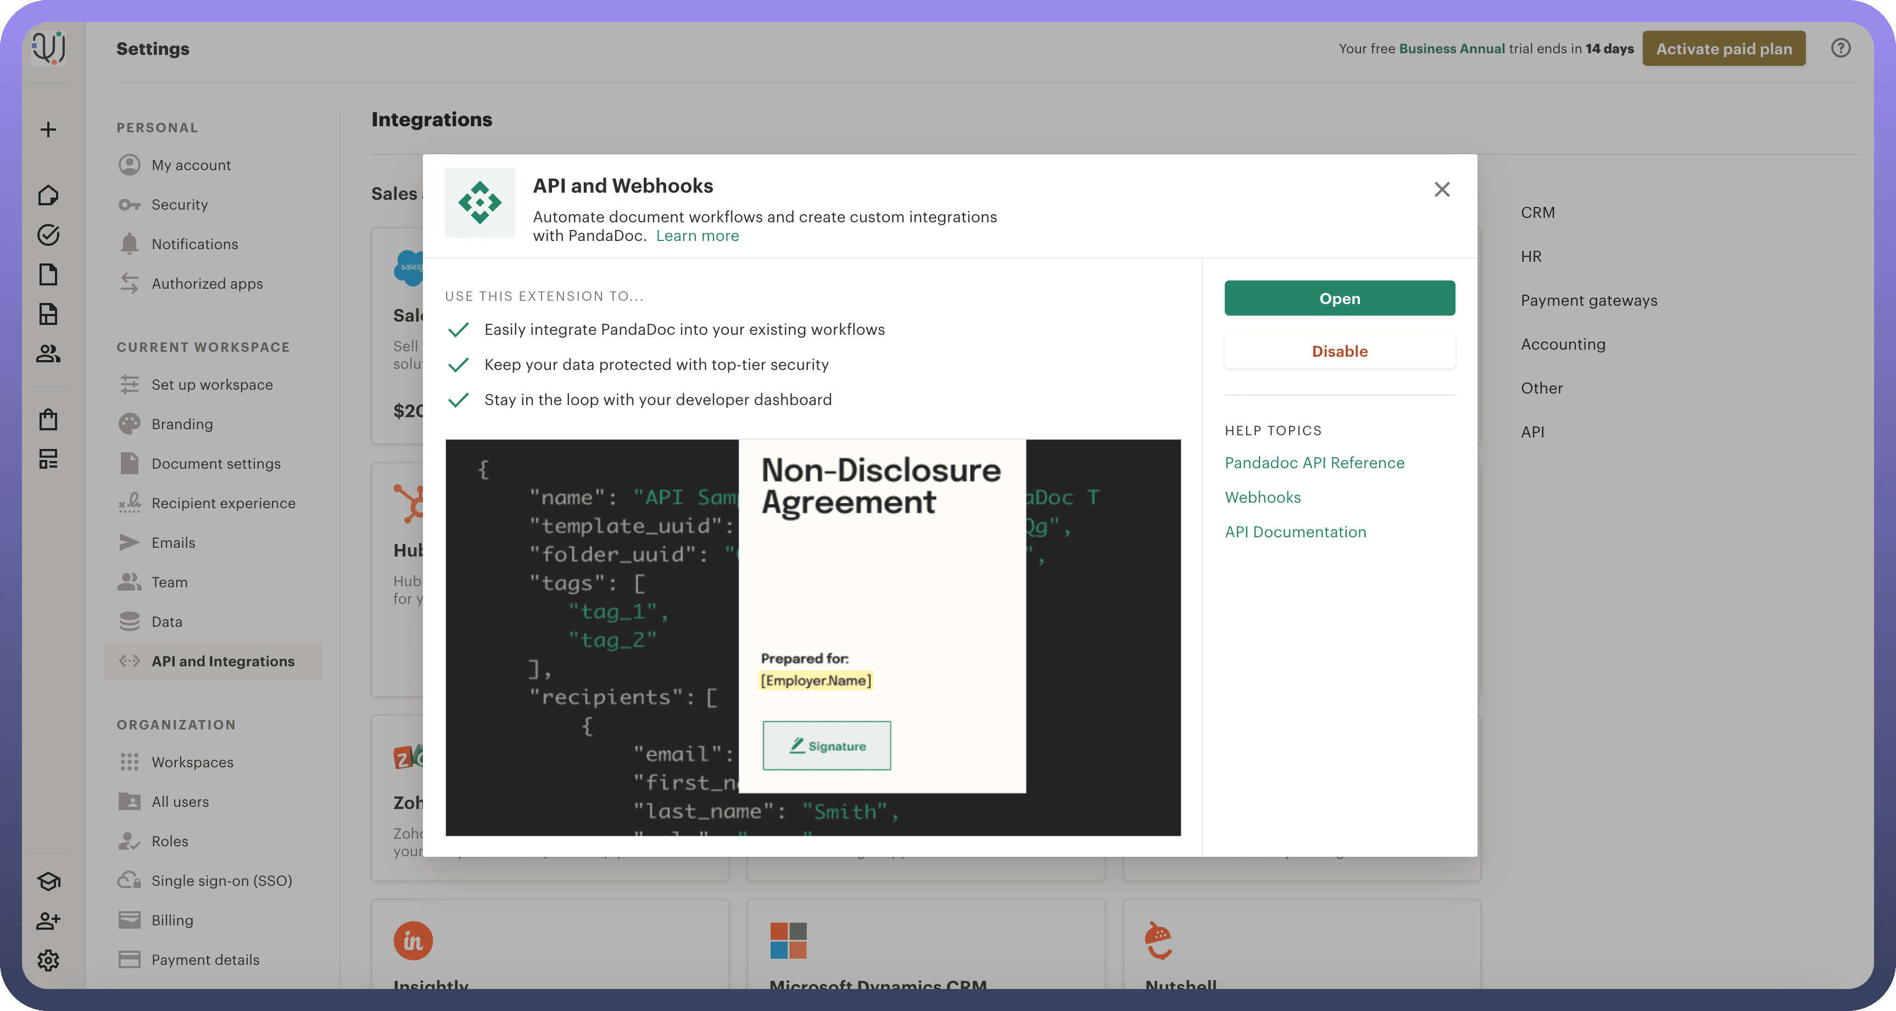Screen dimensions: 1896x1011
Task: Click the Disable button
Action: (1339, 351)
